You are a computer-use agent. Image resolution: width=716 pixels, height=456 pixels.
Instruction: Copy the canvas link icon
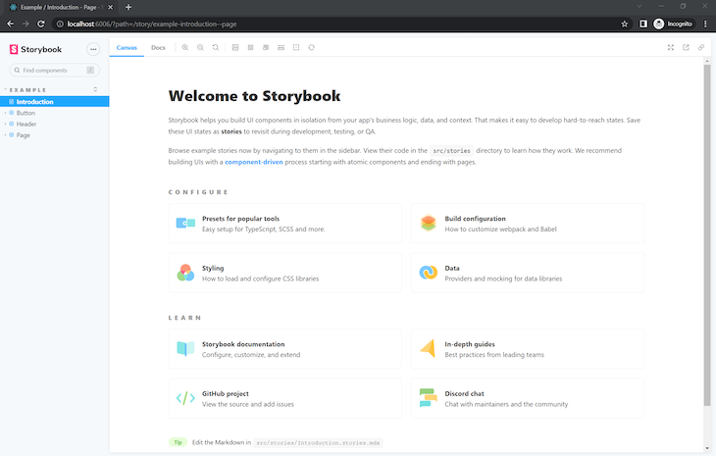pyautogui.click(x=700, y=47)
